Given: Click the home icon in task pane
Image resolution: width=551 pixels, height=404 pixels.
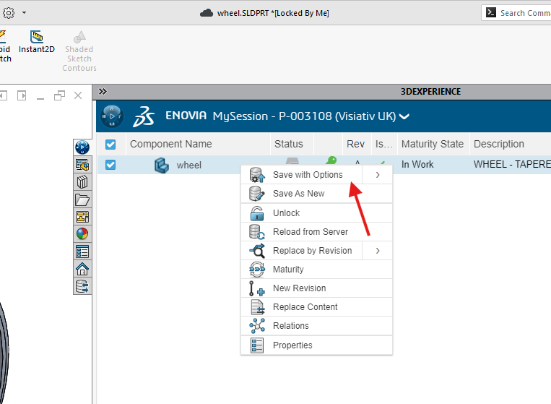Looking at the screenshot, I should [x=82, y=269].
